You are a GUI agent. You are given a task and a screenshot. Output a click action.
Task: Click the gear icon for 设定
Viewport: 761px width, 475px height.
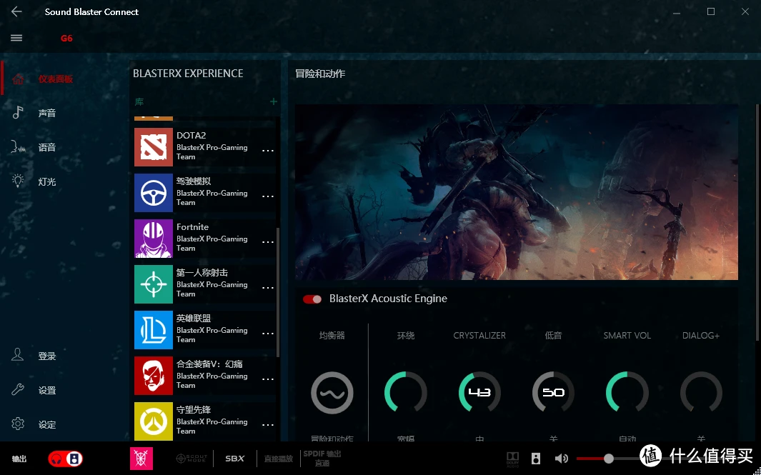[x=18, y=424]
